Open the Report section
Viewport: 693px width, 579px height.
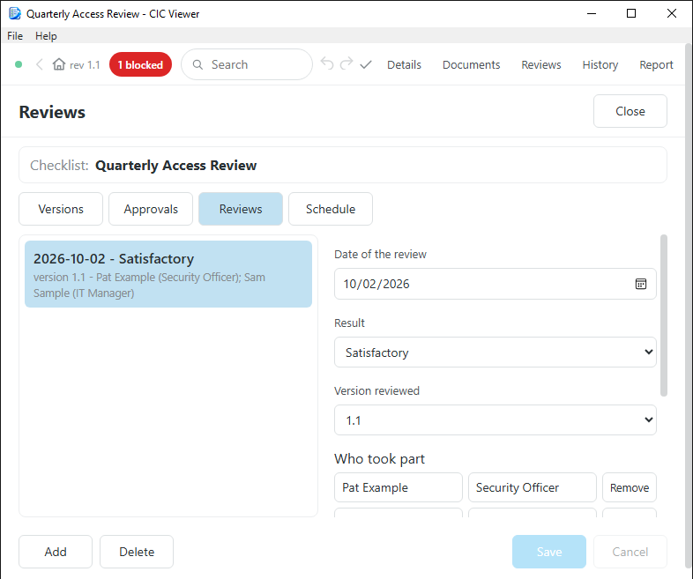(656, 65)
